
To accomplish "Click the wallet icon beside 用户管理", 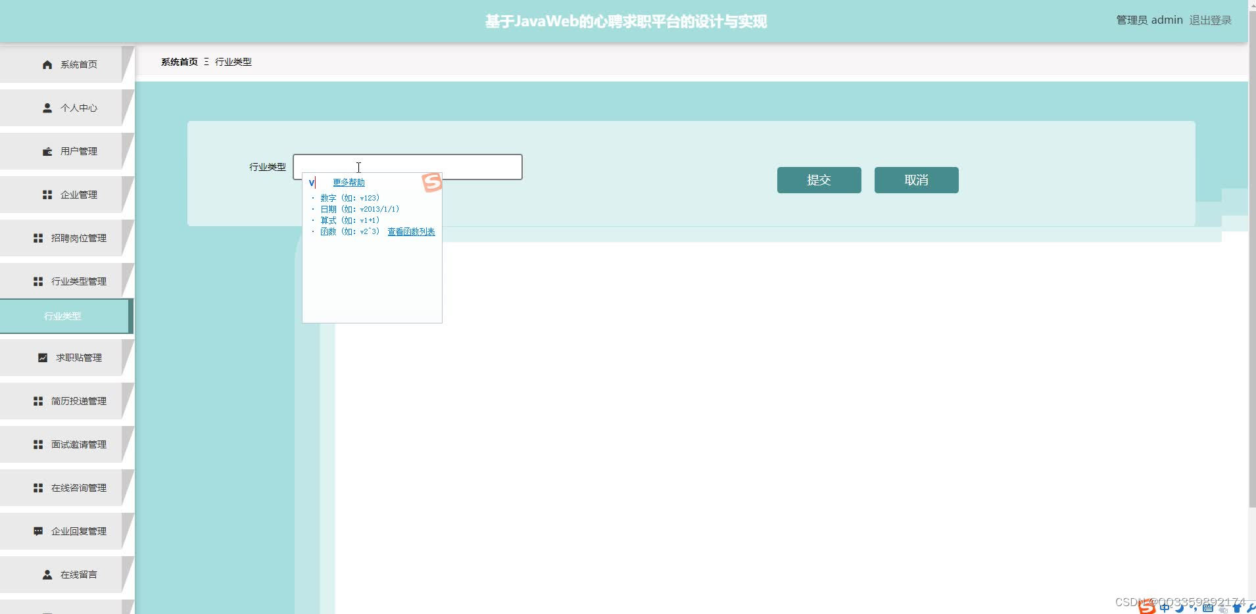I will (x=47, y=151).
